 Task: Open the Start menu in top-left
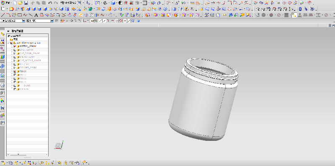pos(5,3)
